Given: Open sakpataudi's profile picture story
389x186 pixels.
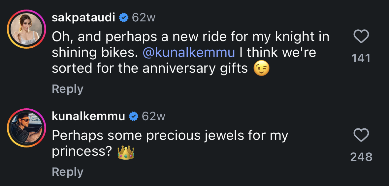Looking at the screenshot, I should point(26,29).
